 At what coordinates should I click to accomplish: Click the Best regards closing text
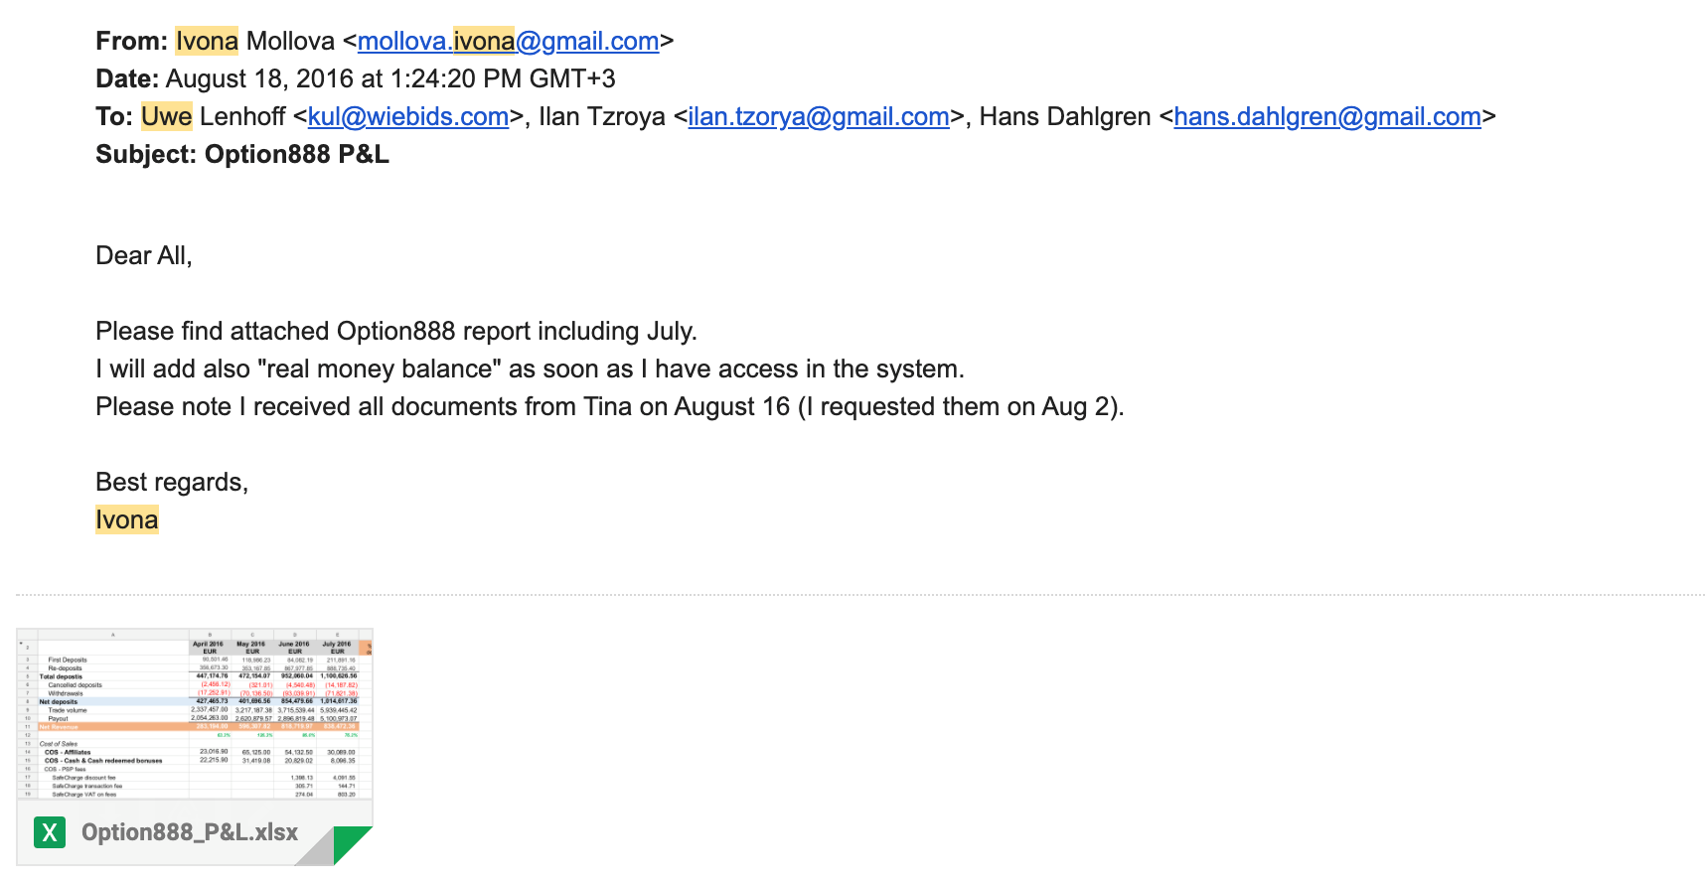(x=172, y=482)
